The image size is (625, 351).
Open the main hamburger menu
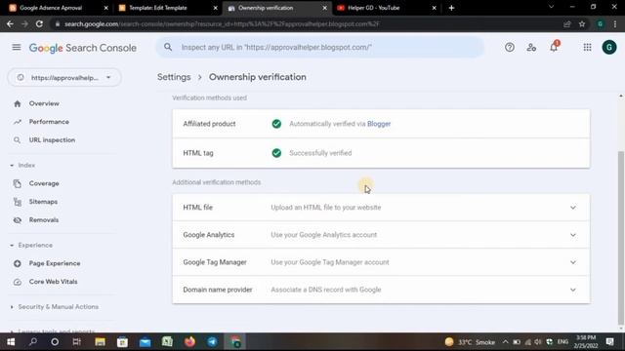point(17,48)
